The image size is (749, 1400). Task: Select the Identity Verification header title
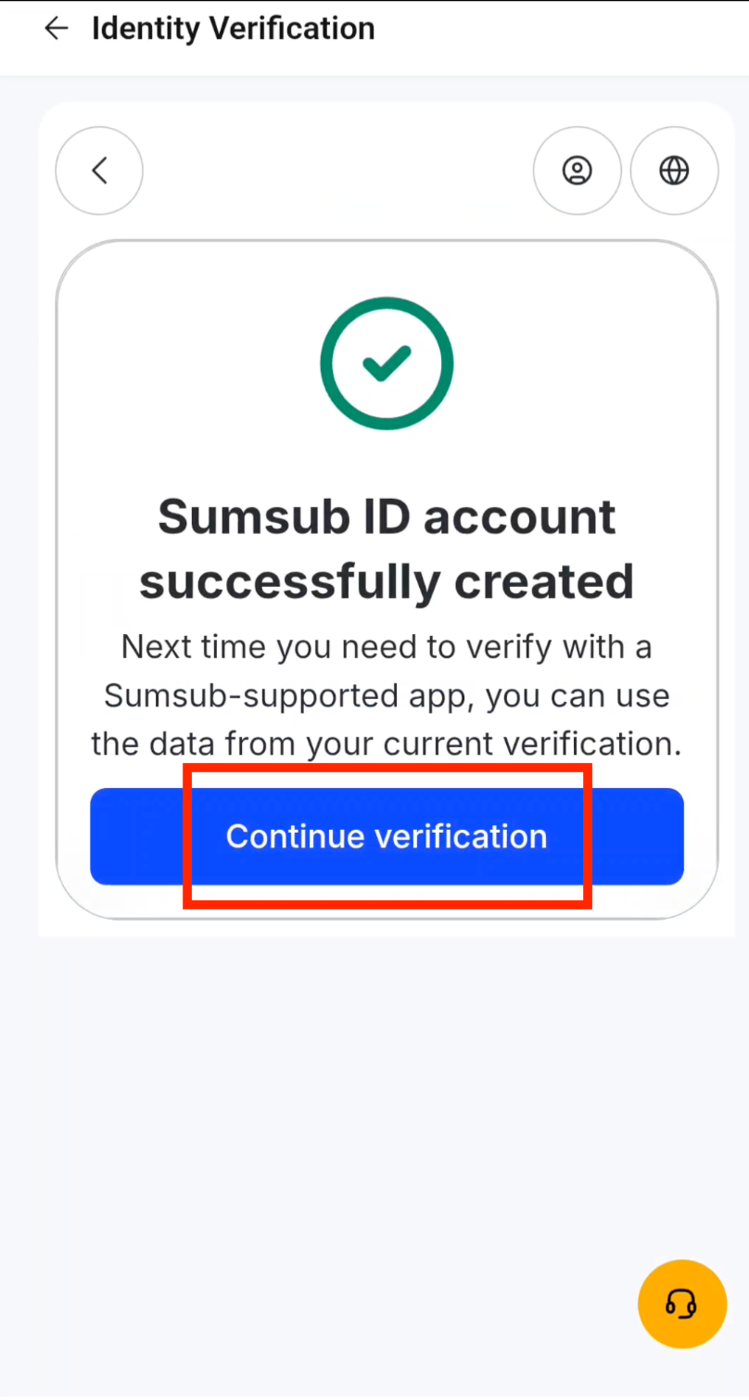point(233,28)
